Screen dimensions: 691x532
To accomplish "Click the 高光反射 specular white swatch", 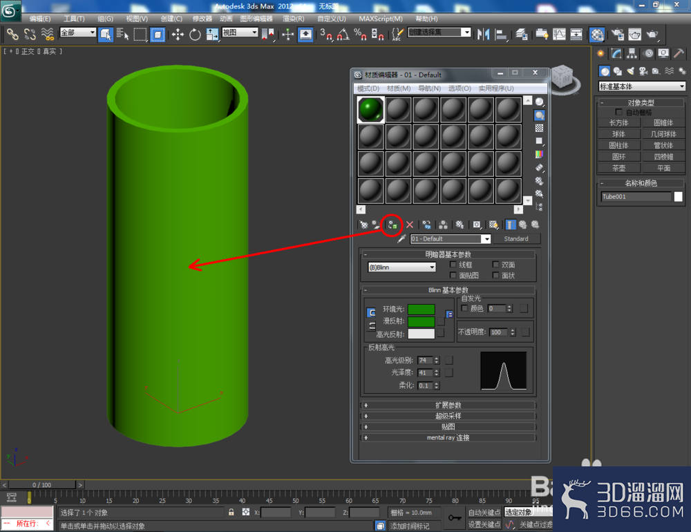I will click(x=422, y=334).
